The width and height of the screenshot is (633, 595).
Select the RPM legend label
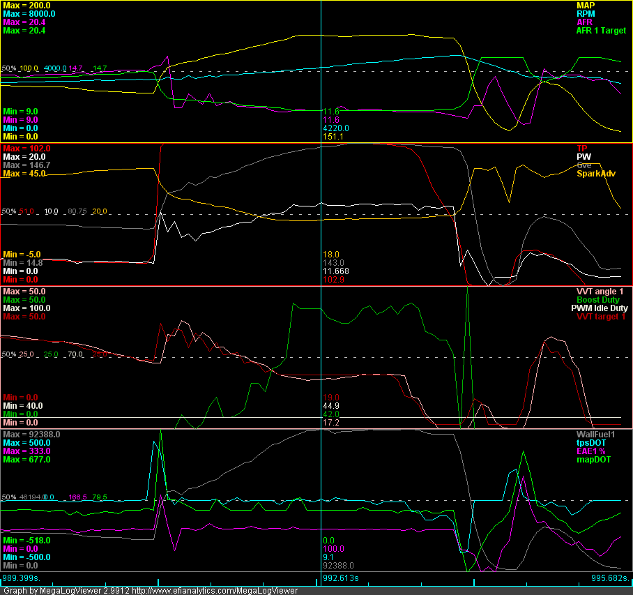click(586, 14)
